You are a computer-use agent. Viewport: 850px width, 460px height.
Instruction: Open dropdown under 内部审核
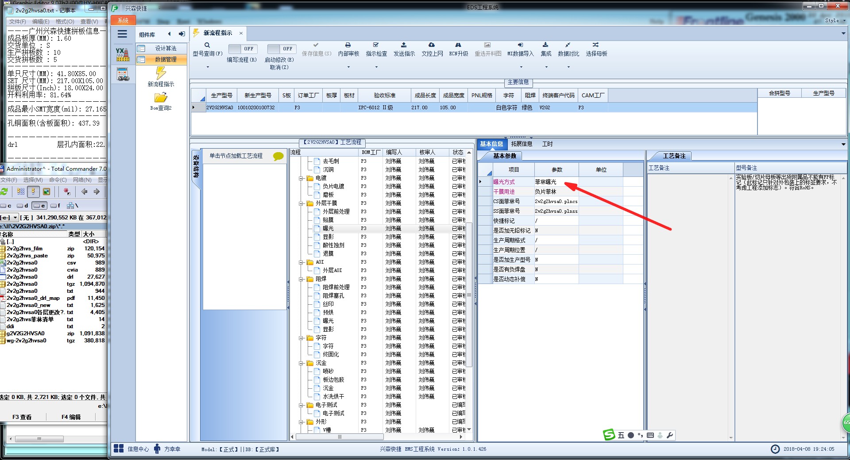pyautogui.click(x=348, y=67)
